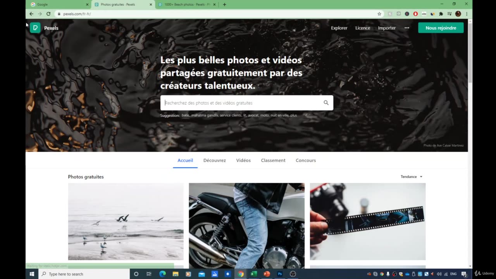The height and width of the screenshot is (279, 496).
Task: Click the mahatma gandhi suggestion
Action: click(x=205, y=115)
